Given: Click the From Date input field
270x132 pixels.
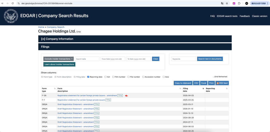Looking at the screenshot, I should (113, 59).
